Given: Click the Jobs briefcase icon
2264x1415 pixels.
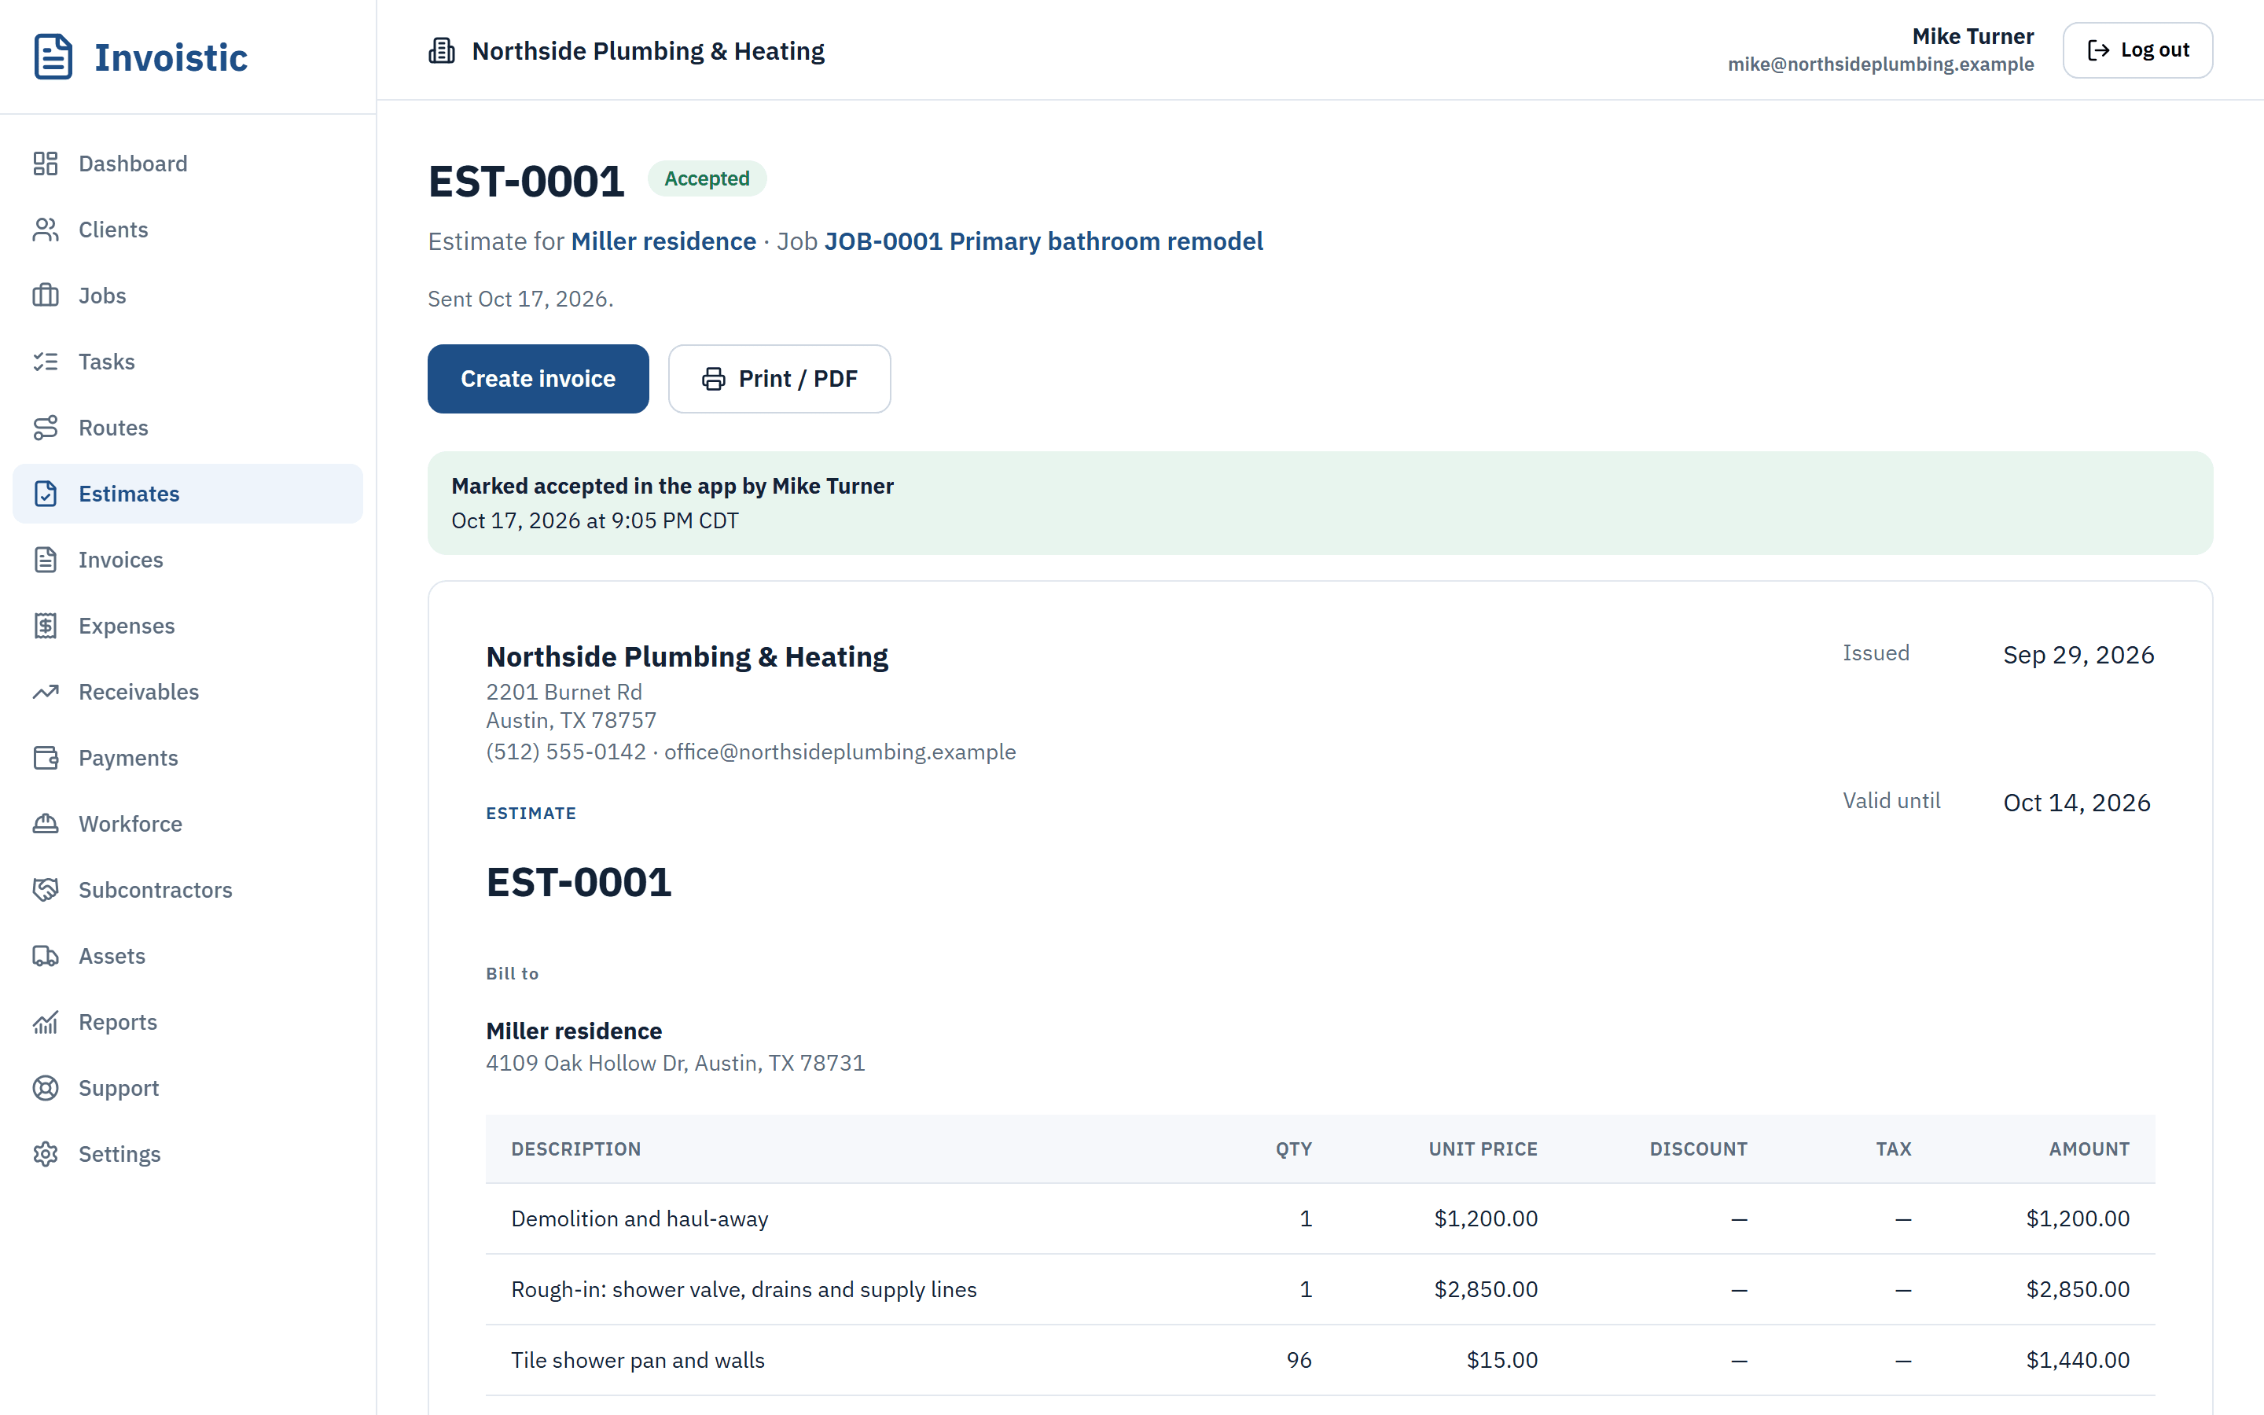Looking at the screenshot, I should 46,296.
